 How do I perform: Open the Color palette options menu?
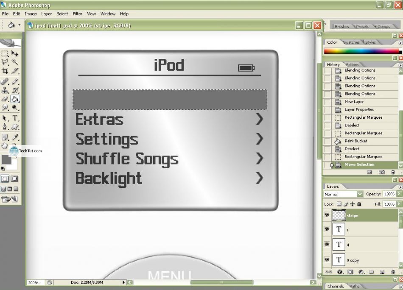(400, 43)
